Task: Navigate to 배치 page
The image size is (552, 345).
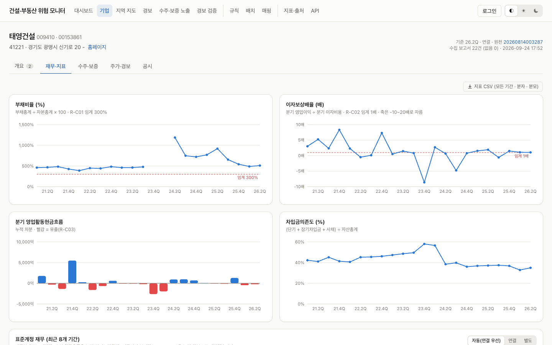Action: tap(250, 11)
